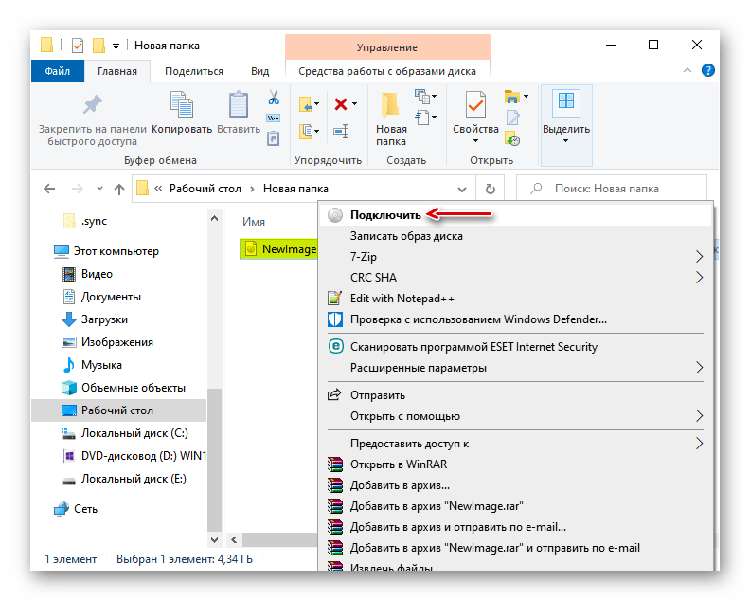Click the Select grid icon
The width and height of the screenshot is (750, 601).
(x=566, y=101)
